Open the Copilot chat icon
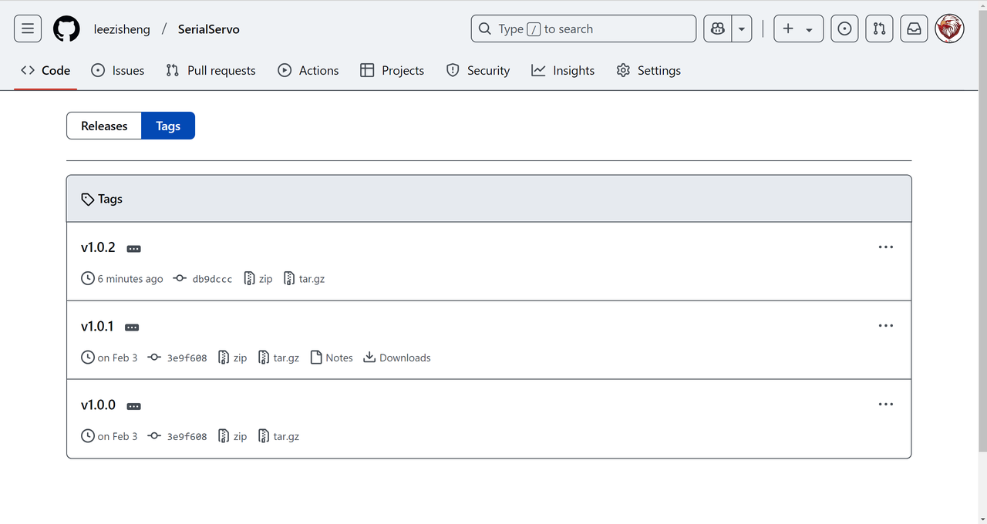The width and height of the screenshot is (987, 524). pos(717,29)
